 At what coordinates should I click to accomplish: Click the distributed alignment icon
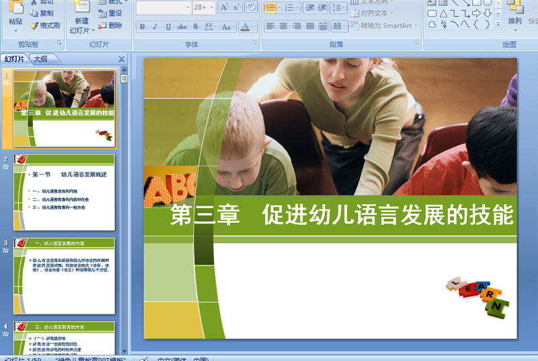pos(323,26)
